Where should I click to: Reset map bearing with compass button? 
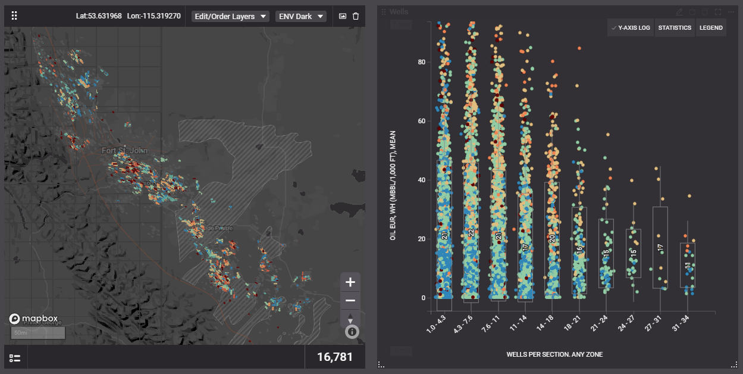click(x=350, y=317)
